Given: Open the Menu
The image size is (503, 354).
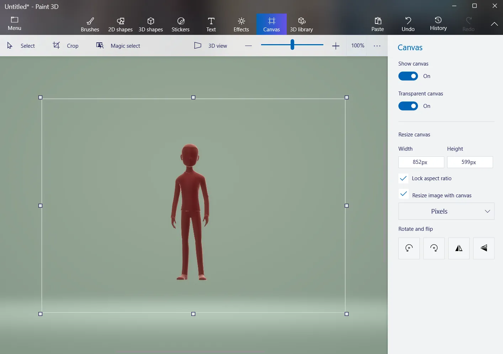Looking at the screenshot, I should 14,24.
